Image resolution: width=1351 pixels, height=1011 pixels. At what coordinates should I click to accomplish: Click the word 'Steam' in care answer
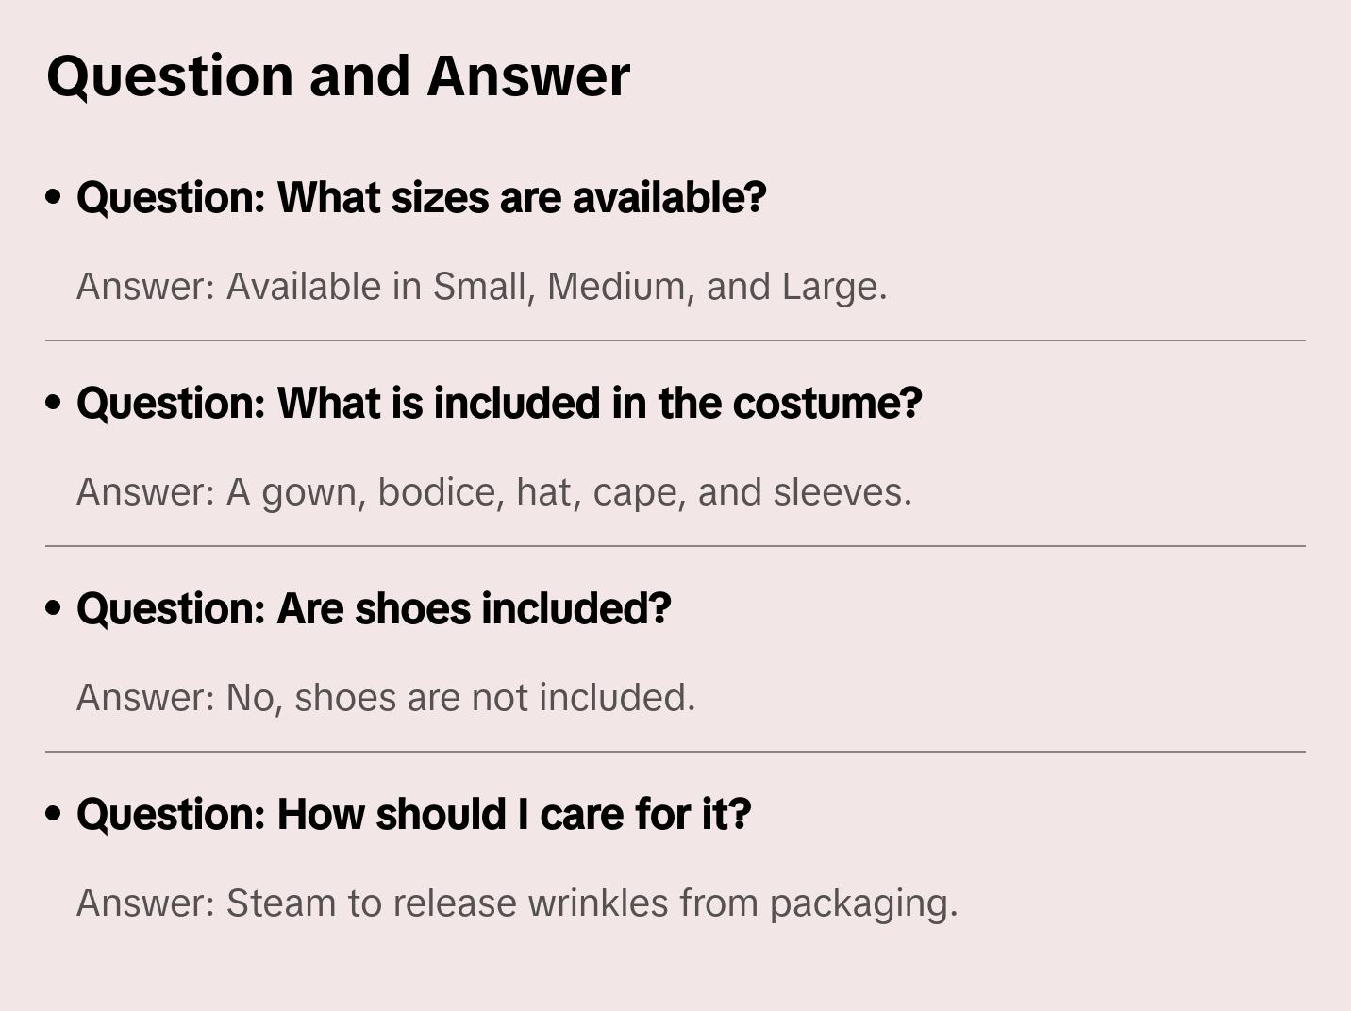[x=281, y=903]
